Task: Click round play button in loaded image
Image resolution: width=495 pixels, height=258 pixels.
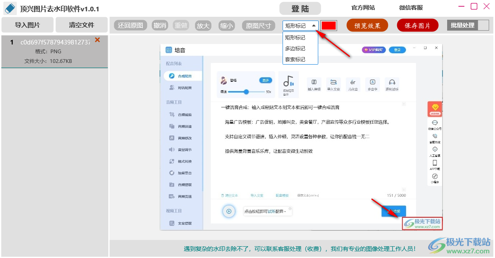Action: (x=229, y=211)
